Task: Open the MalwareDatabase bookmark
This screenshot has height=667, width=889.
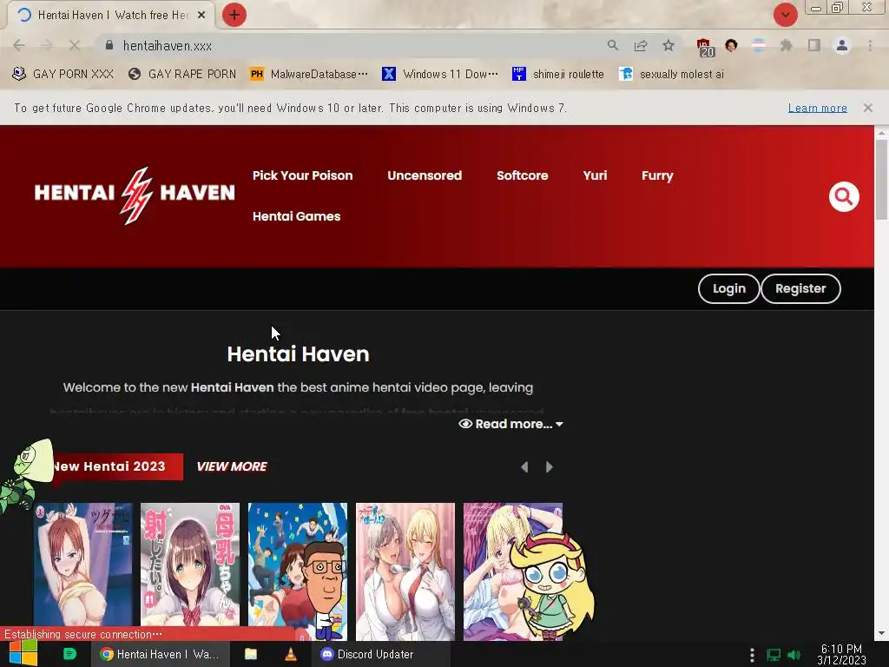Action: pos(309,75)
